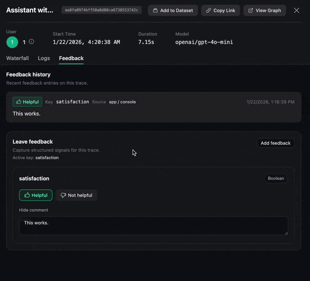Select the thumbs-up Helpful option
310x281 pixels.
point(36,195)
